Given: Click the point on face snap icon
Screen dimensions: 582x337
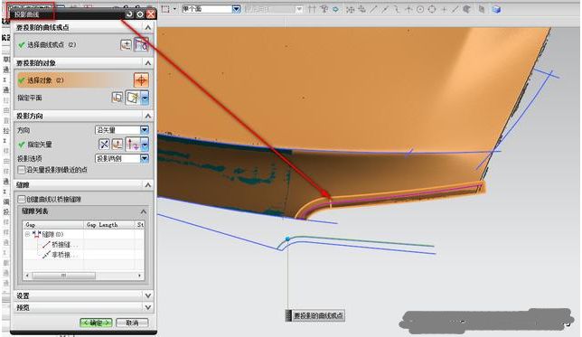Looking at the screenshot, I should tap(467, 9).
